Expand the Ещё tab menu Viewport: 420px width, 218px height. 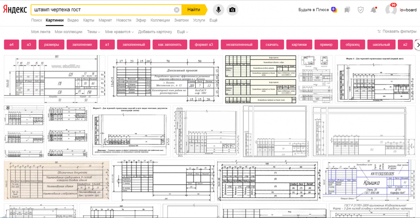tap(213, 20)
